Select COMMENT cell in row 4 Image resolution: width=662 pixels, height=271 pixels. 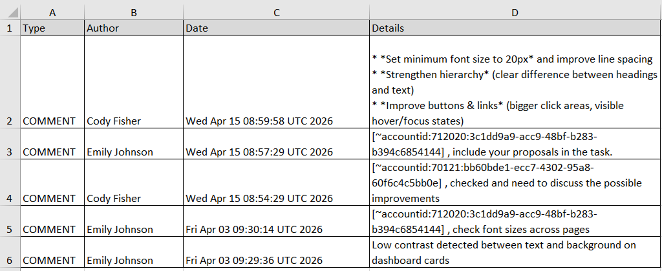coord(52,183)
